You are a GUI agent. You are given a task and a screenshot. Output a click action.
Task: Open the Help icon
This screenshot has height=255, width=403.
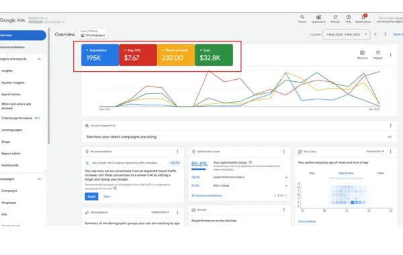pos(348,19)
